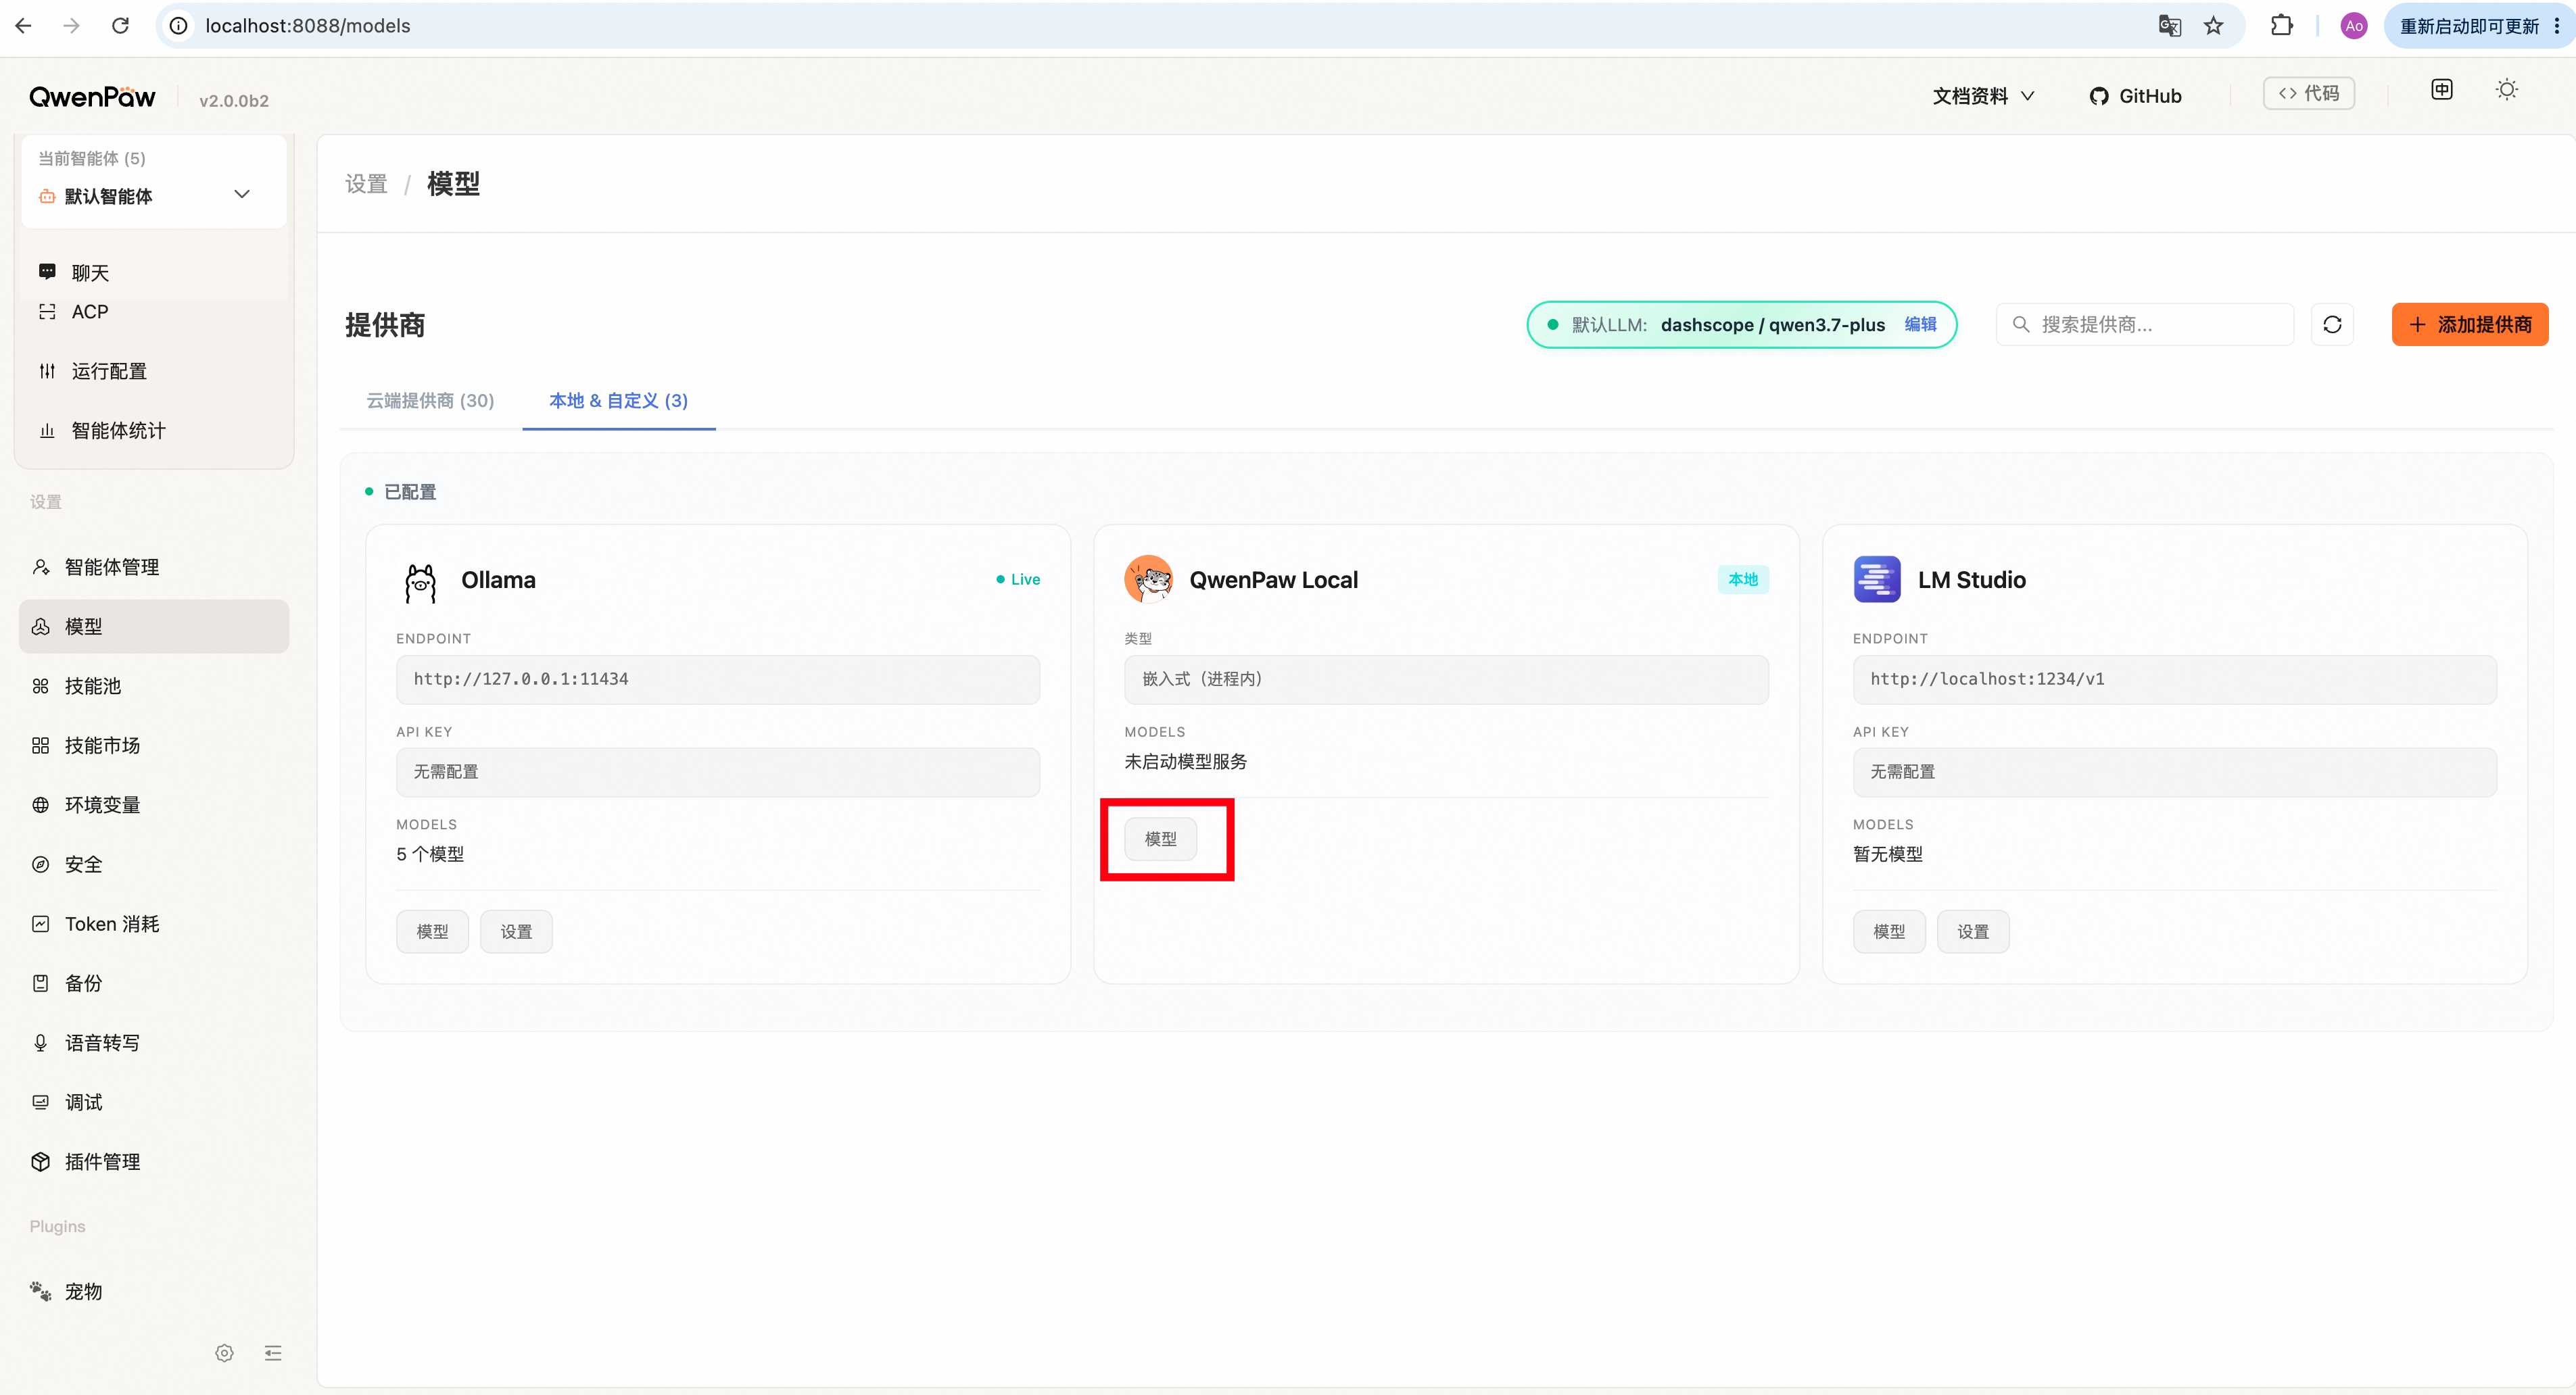Screen dimensions: 2576x1395
Task: Click the LM Studio API KEY field
Action: point(2174,773)
